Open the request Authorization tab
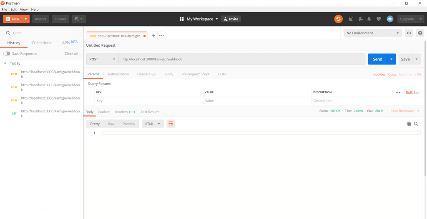Screen dimensions: 427x219 coord(118,74)
